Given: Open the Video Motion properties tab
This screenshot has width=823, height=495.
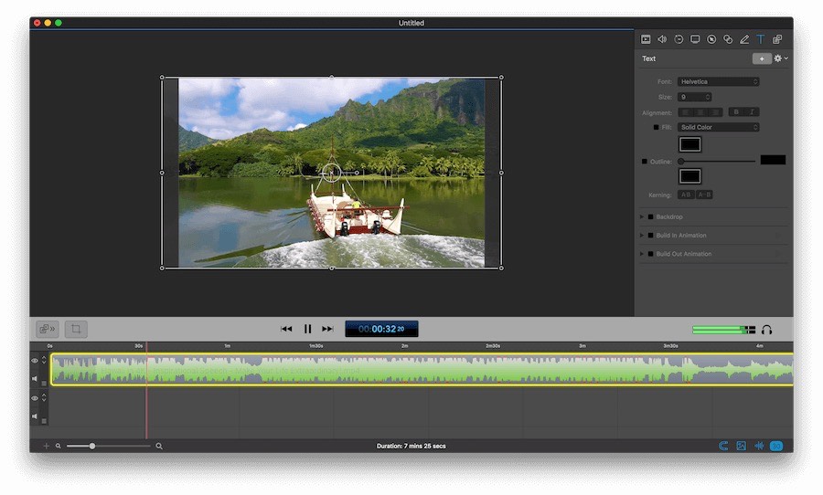Looking at the screenshot, I should pyautogui.click(x=679, y=39).
